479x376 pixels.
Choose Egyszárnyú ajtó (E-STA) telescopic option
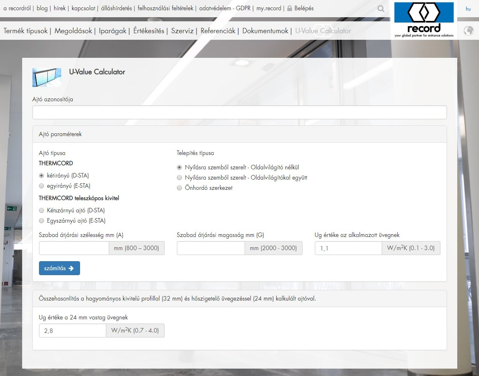41,221
